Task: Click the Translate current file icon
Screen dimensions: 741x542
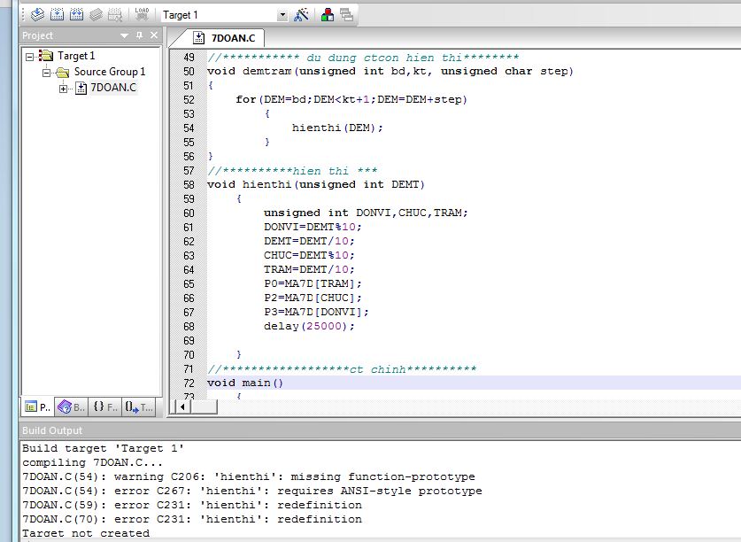Action: point(37,14)
